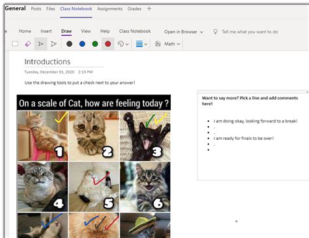Open the Help ribbon tab

point(105,31)
